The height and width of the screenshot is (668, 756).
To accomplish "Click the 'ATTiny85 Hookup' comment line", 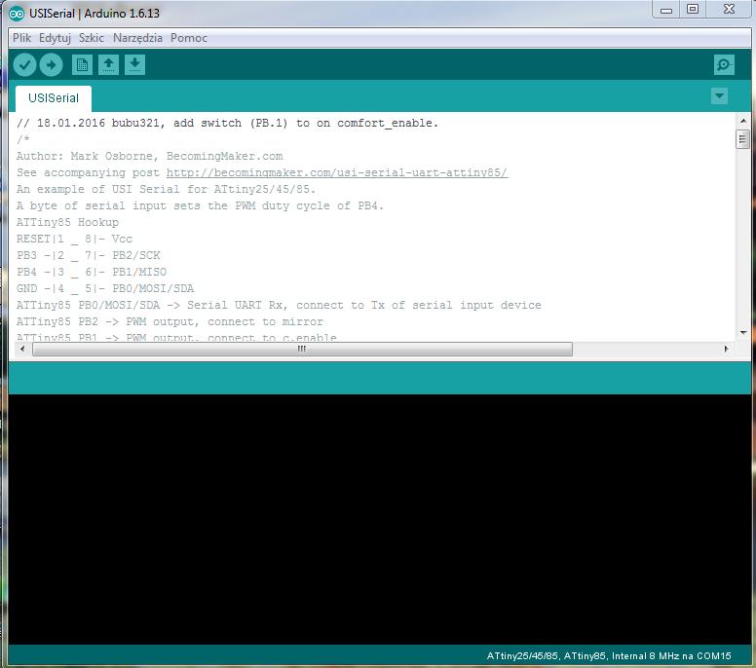I will [67, 222].
